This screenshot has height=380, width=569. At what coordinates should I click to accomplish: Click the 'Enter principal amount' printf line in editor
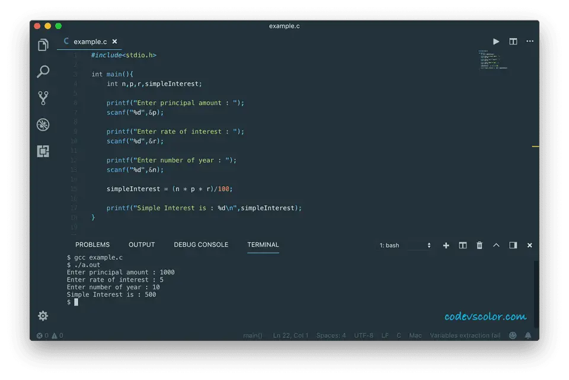[175, 103]
